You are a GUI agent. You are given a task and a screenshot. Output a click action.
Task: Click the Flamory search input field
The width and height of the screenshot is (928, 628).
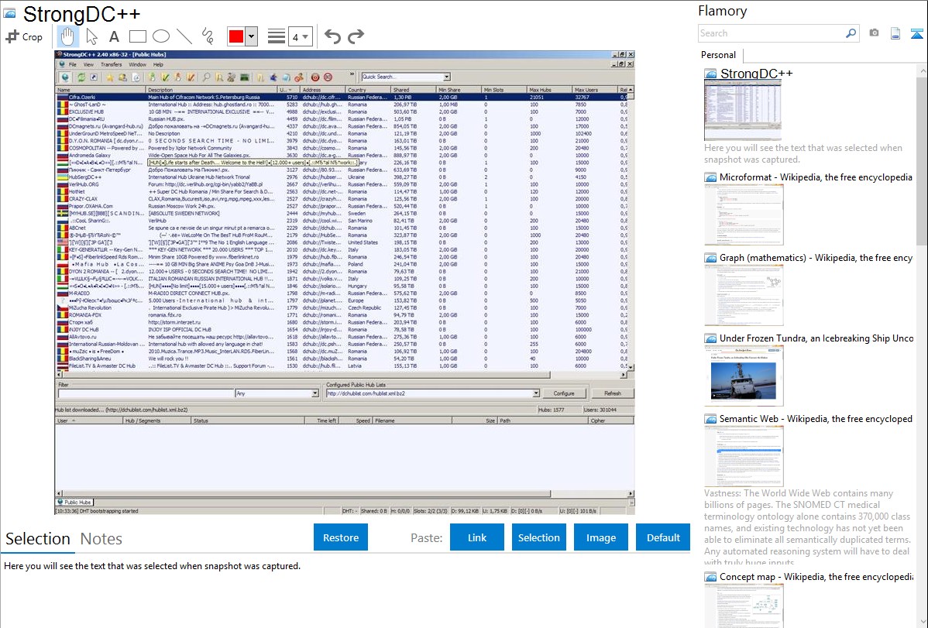771,33
